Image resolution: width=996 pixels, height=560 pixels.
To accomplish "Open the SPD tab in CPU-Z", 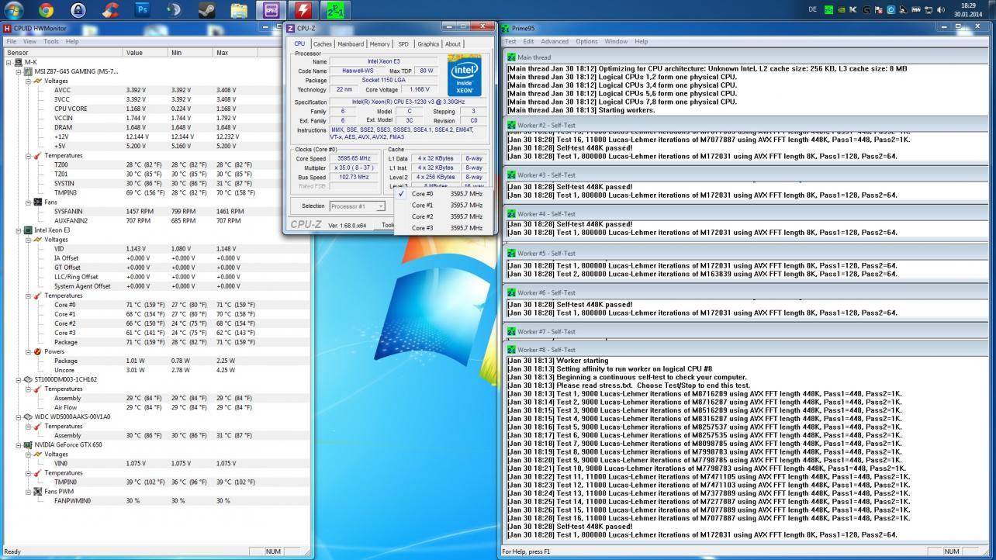I will tap(403, 44).
